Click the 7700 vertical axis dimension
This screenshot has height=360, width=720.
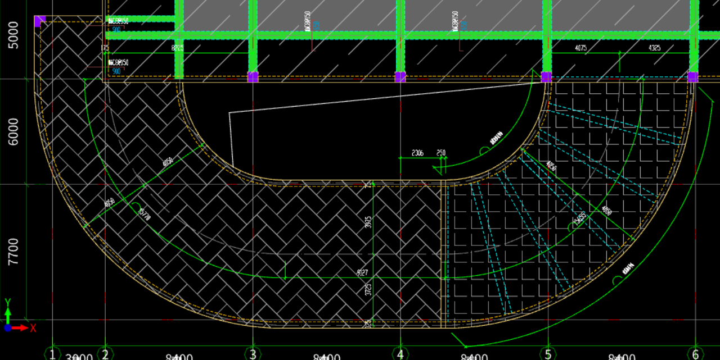(13, 252)
